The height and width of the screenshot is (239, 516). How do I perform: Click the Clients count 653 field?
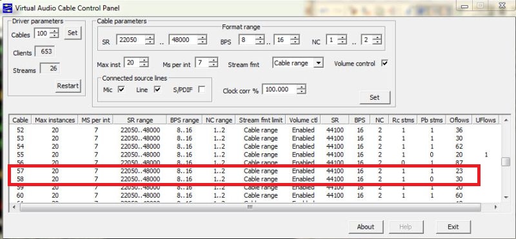[x=45, y=52]
